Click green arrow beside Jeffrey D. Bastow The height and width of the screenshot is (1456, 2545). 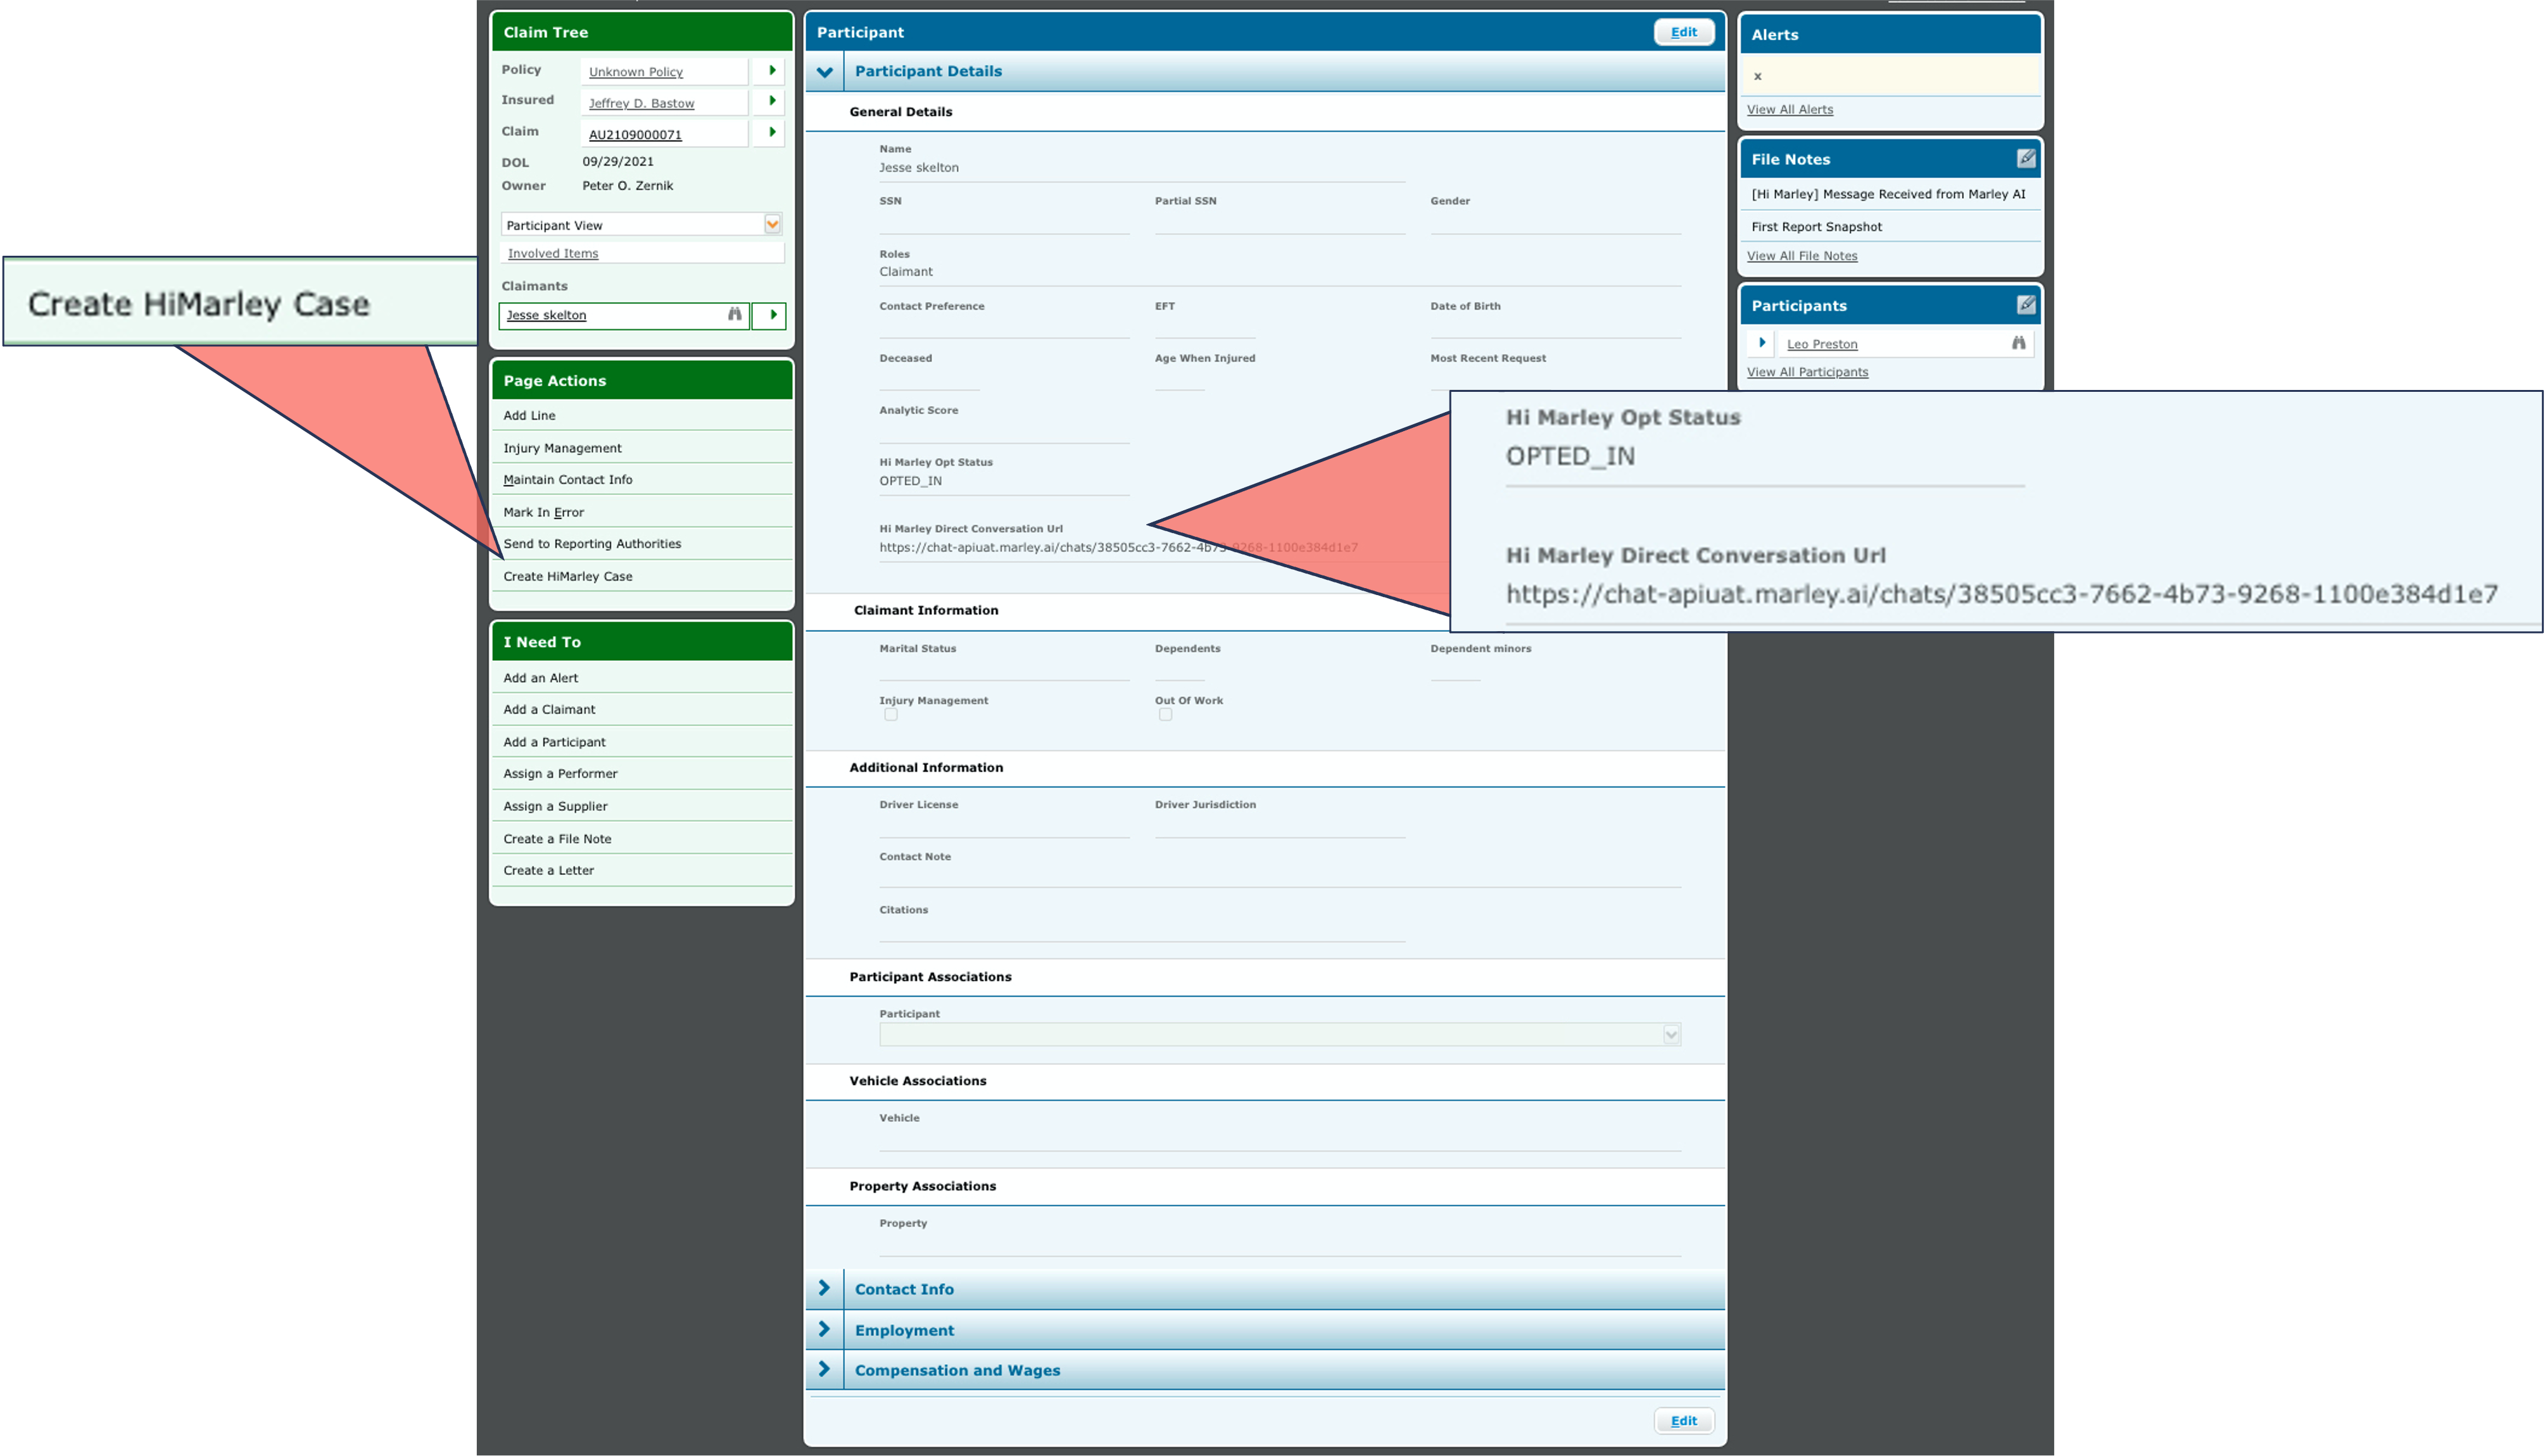(771, 101)
